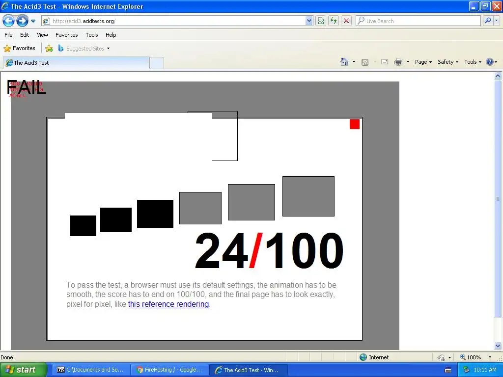
Task: Open the Edit menu
Action: tap(25, 35)
